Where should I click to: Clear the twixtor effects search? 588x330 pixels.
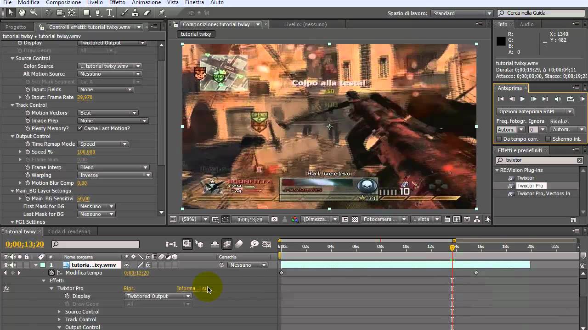[580, 160]
